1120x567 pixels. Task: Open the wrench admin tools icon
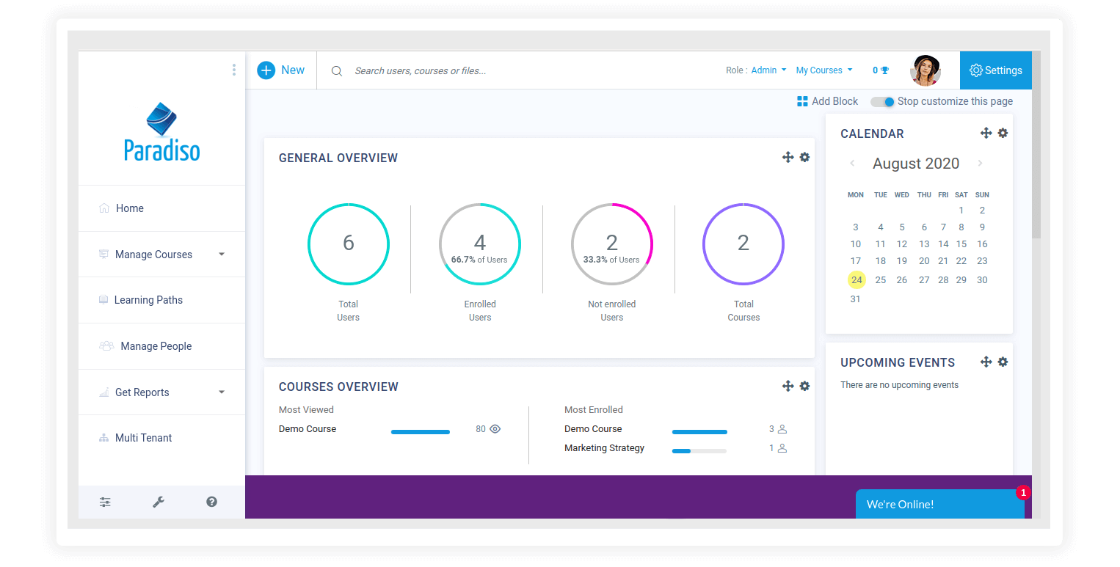click(x=159, y=502)
